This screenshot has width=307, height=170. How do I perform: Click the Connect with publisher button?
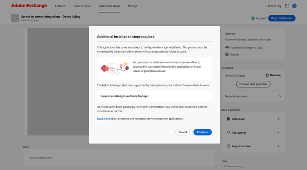pyautogui.click(x=253, y=84)
